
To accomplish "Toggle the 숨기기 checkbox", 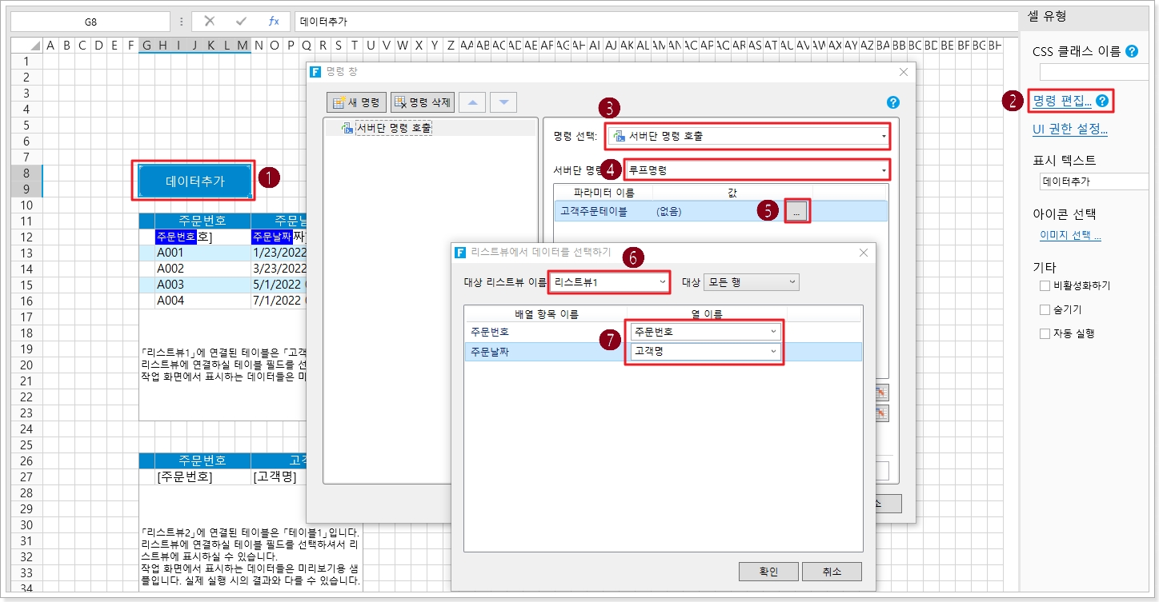I will 1045,309.
